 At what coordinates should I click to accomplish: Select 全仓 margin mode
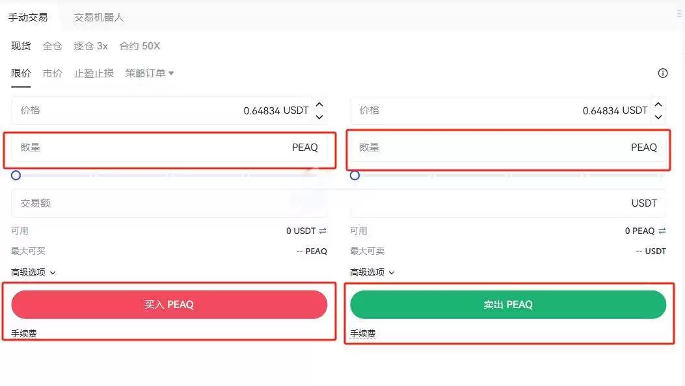(x=52, y=45)
